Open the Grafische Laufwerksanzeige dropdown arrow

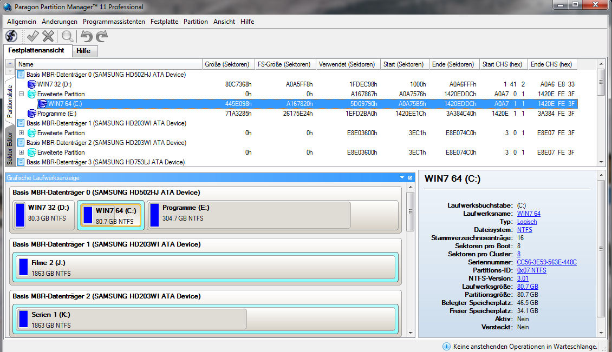pos(402,178)
